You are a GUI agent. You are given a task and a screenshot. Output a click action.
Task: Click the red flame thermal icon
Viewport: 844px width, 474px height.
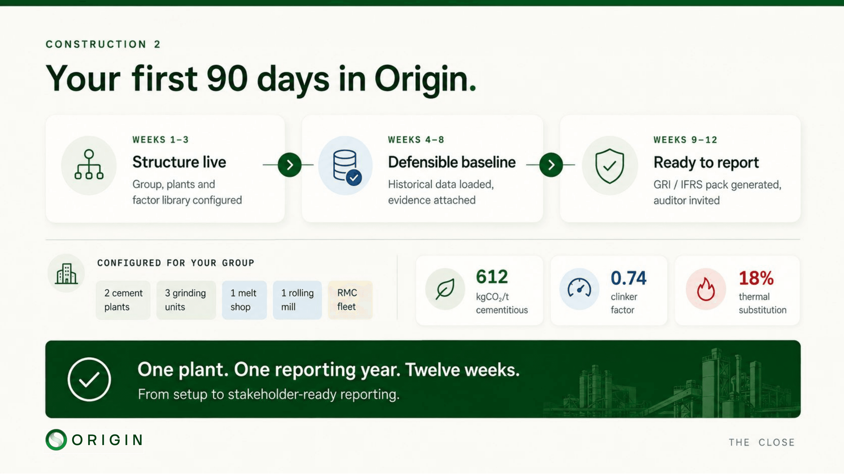point(706,289)
